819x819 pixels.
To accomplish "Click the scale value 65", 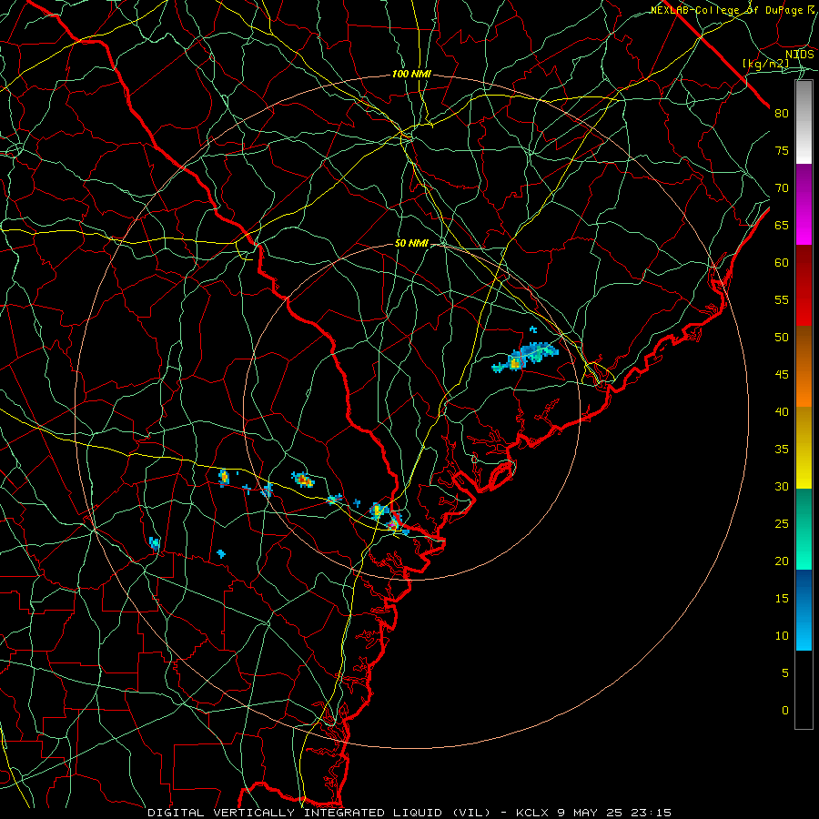I will click(x=782, y=226).
